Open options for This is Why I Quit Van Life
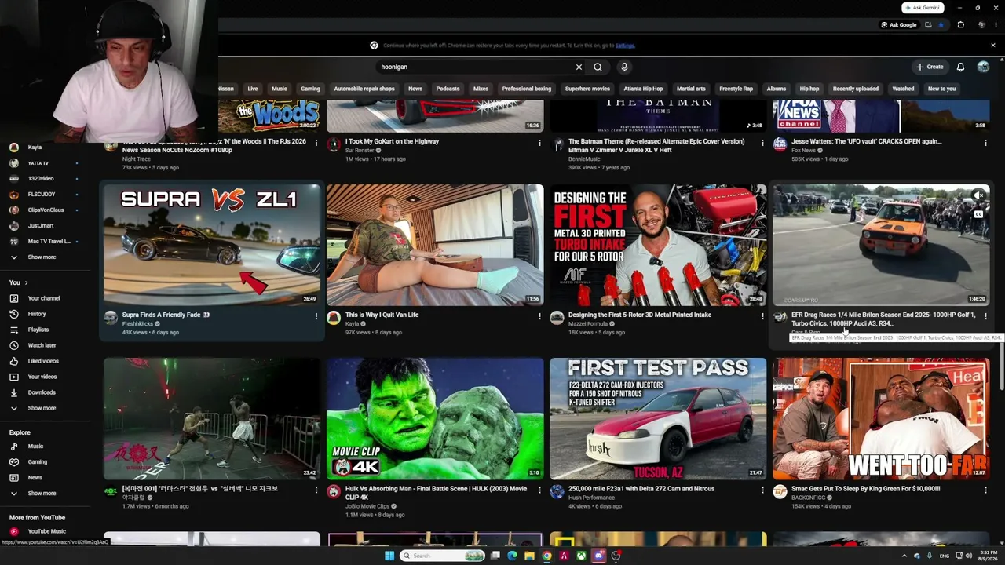 539,316
